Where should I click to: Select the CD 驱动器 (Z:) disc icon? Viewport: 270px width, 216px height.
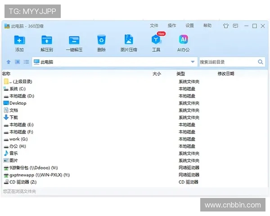(x=6, y=182)
